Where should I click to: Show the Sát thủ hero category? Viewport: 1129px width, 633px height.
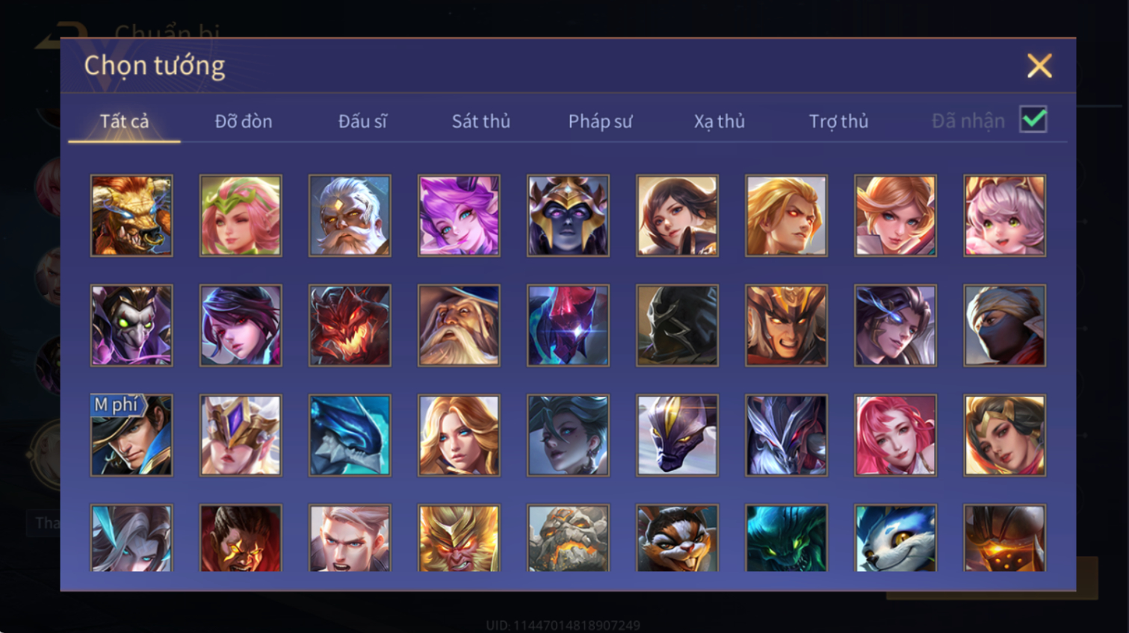(481, 121)
